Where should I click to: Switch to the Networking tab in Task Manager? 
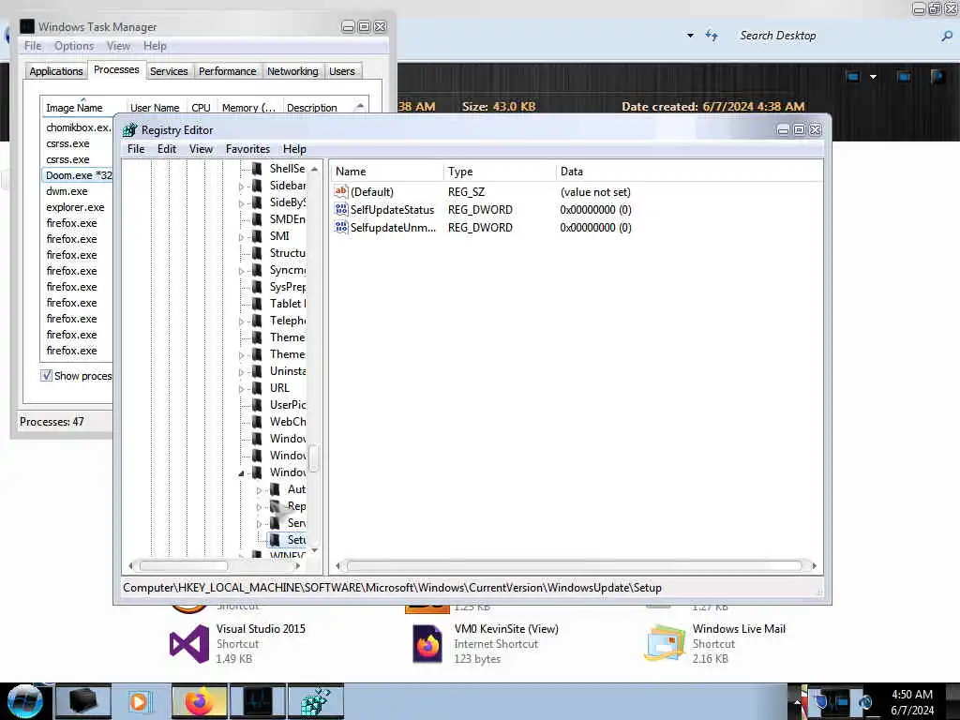click(292, 71)
